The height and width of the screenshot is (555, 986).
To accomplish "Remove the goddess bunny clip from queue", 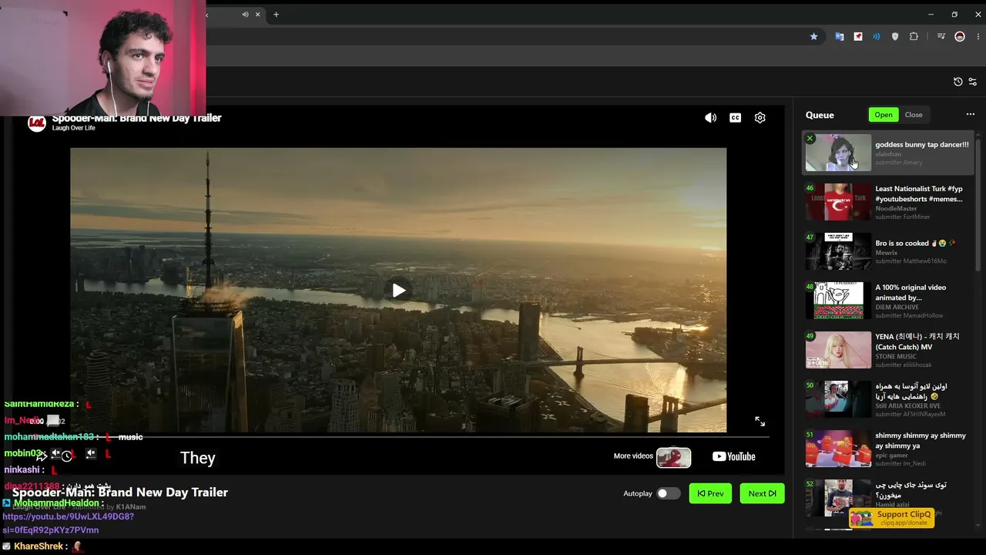I will click(x=810, y=139).
